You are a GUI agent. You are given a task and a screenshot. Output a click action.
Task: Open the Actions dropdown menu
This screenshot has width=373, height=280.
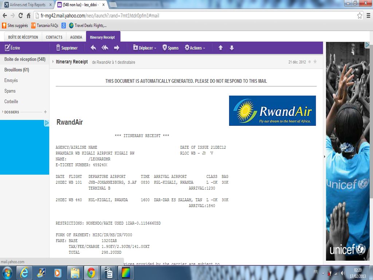[195, 48]
